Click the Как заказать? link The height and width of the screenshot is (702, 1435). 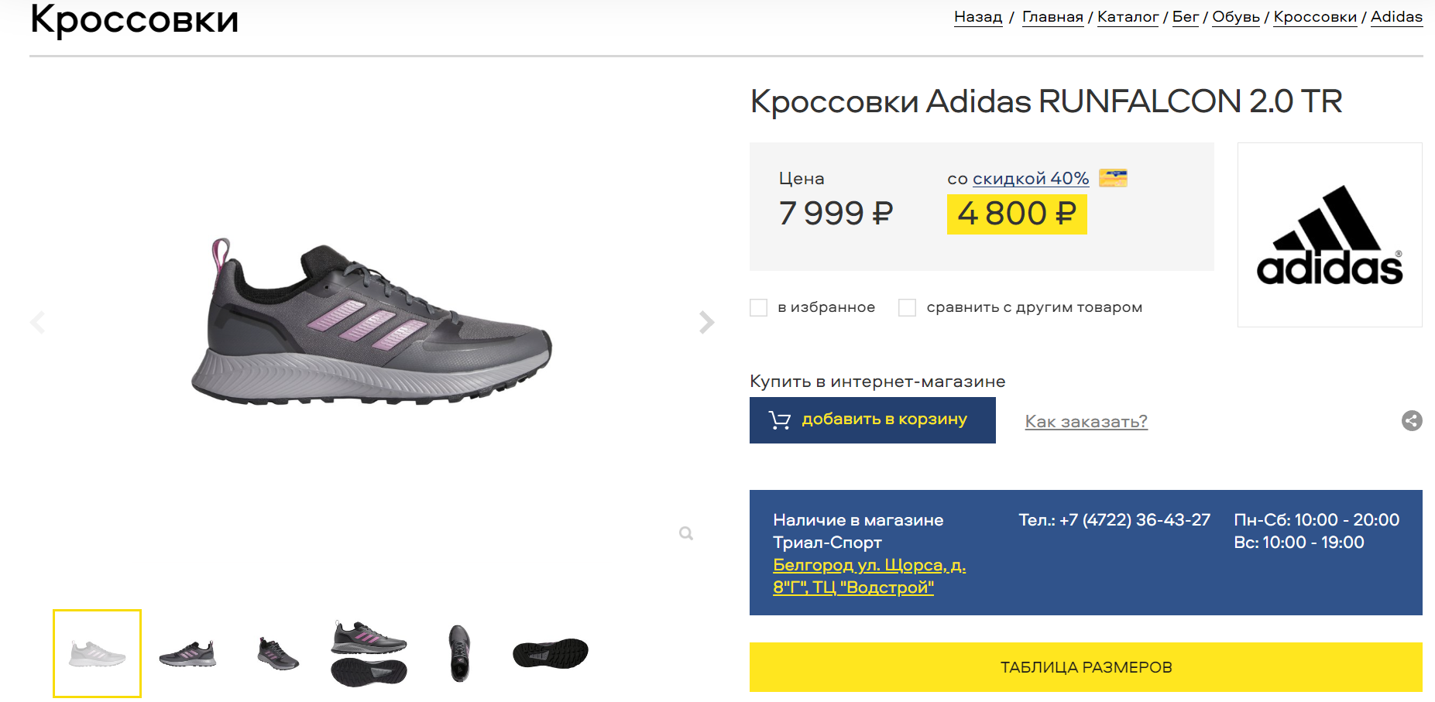pos(1086,420)
